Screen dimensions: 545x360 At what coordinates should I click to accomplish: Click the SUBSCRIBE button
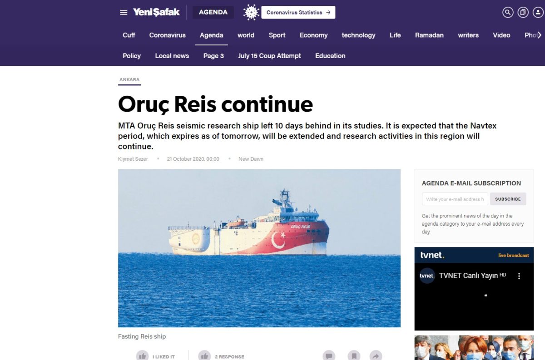(x=508, y=199)
